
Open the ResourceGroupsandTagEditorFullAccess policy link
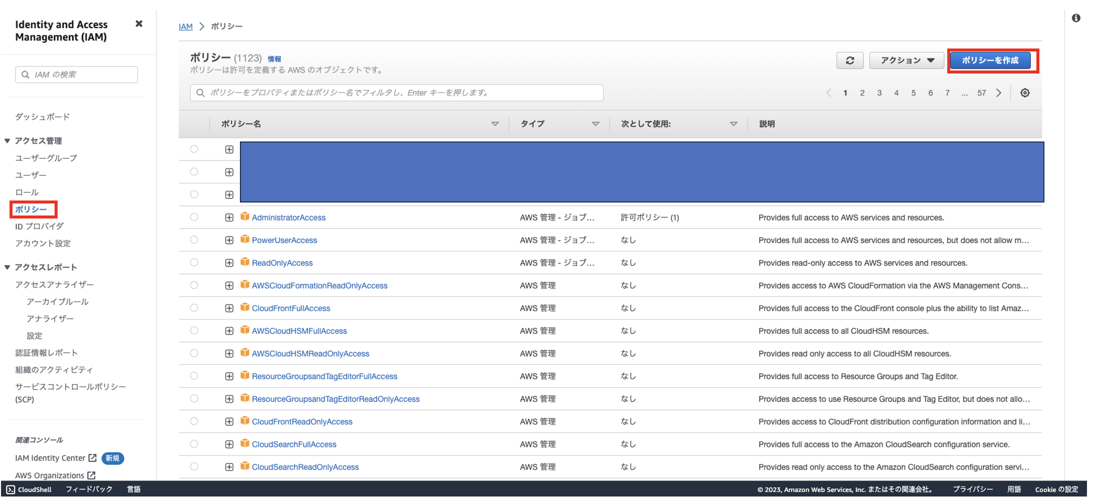tap(325, 376)
